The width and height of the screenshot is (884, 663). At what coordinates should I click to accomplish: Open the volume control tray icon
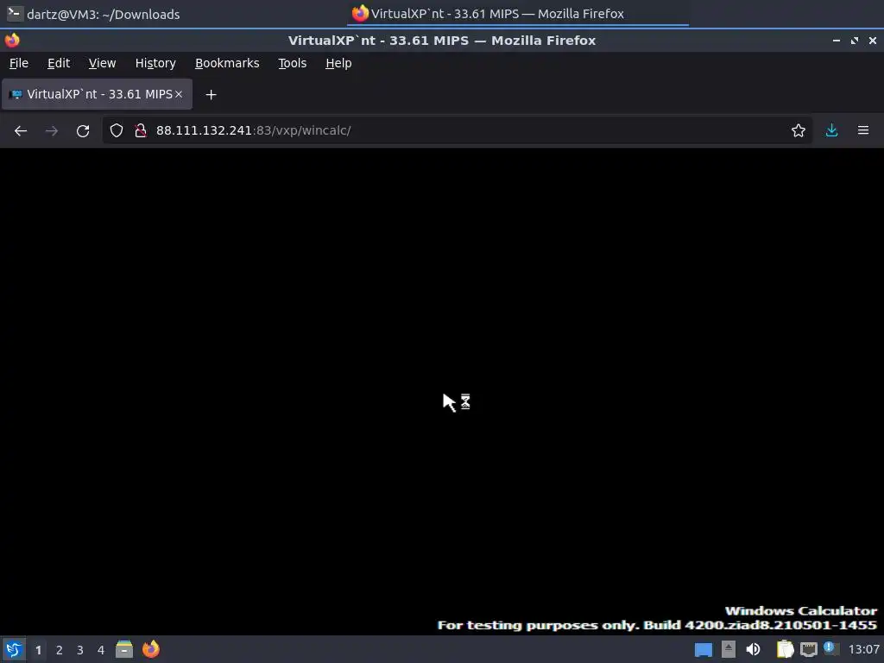[x=753, y=649]
